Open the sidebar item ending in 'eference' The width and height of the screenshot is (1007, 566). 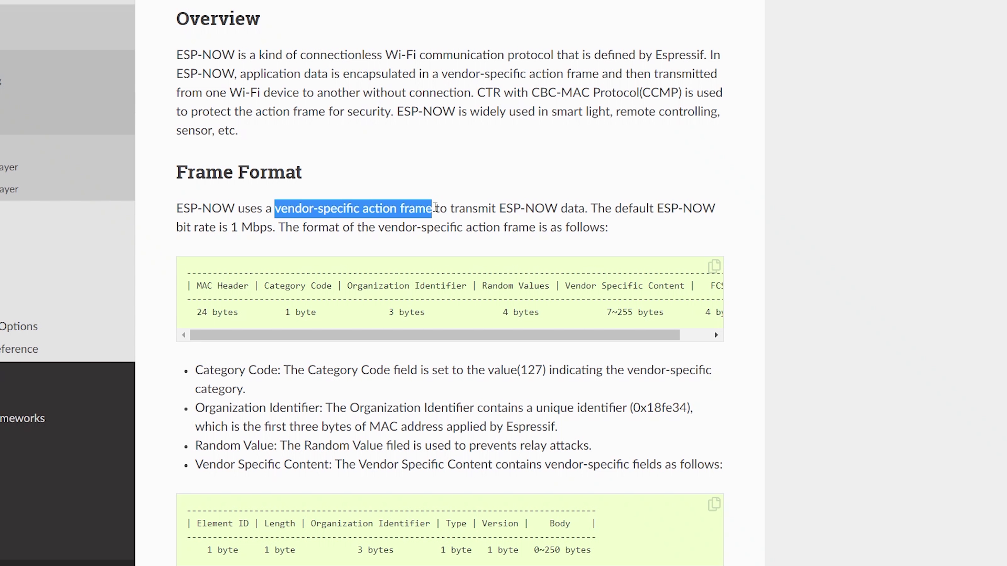19,349
